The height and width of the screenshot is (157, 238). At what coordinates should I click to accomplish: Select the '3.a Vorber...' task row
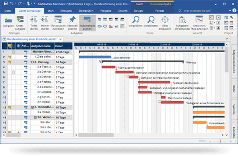tap(37, 112)
